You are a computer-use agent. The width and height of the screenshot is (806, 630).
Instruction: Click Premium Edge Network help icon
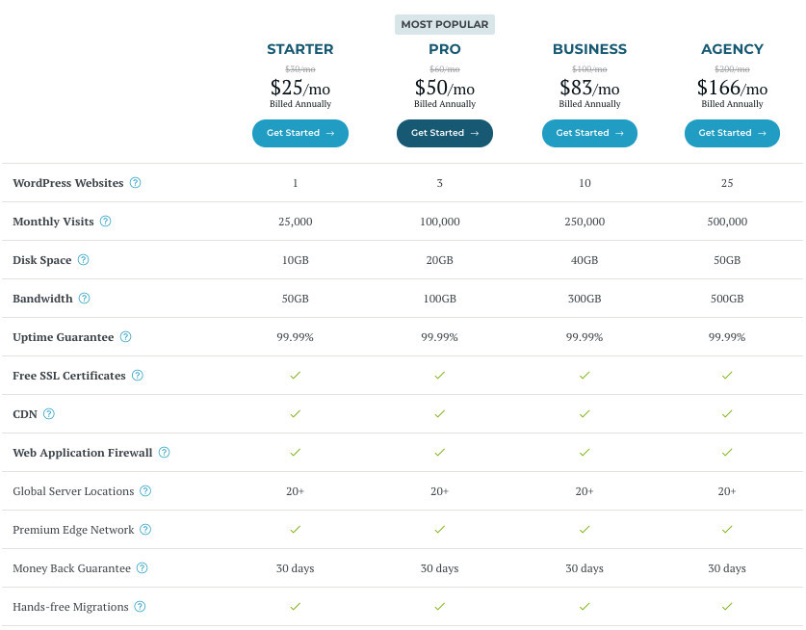[x=145, y=530]
